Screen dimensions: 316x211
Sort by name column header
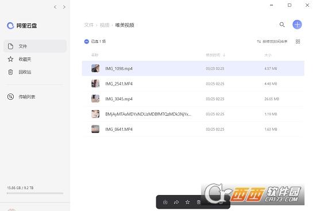click(95, 55)
